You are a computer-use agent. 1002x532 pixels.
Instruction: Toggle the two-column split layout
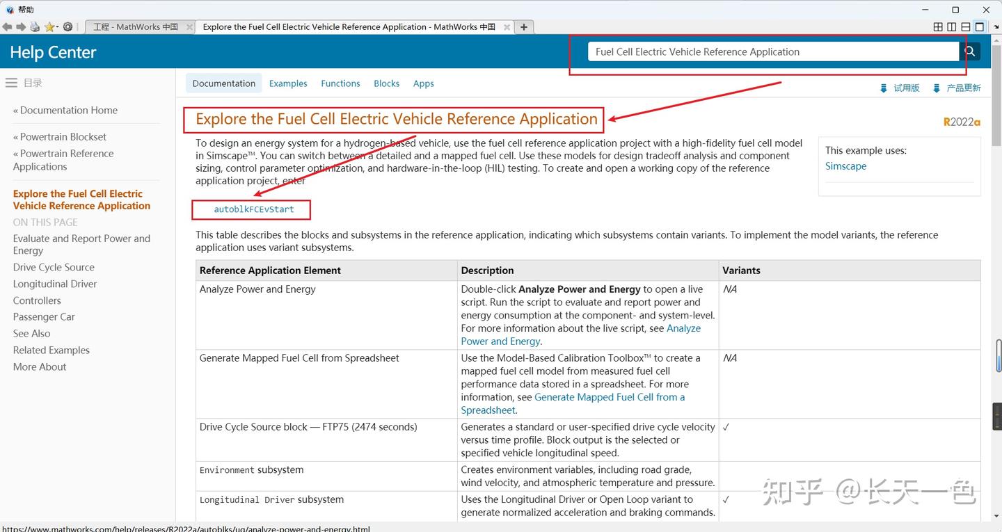tap(952, 26)
